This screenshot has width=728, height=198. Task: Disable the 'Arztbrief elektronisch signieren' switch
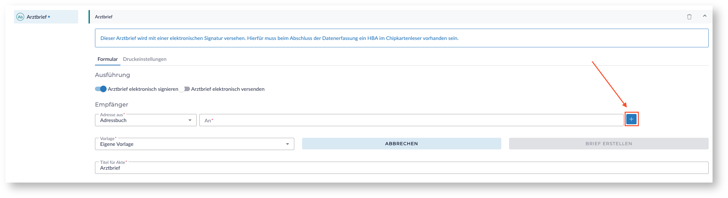(101, 89)
